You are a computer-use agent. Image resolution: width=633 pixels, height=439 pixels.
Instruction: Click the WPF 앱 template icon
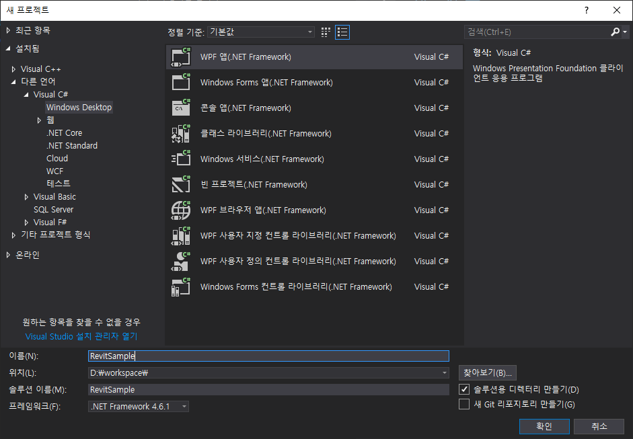[180, 57]
